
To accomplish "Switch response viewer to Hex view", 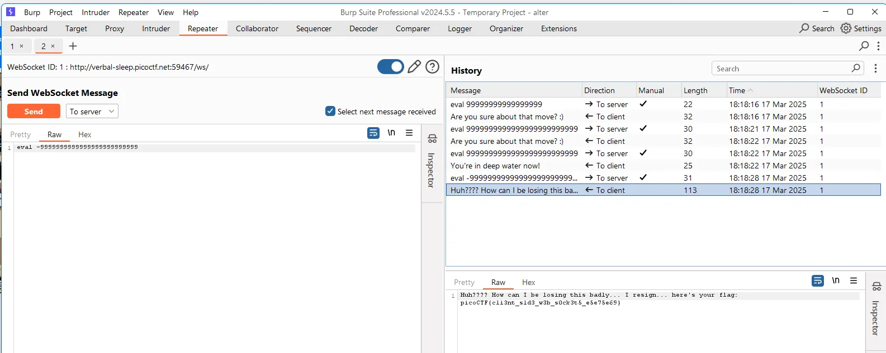I will tap(529, 282).
